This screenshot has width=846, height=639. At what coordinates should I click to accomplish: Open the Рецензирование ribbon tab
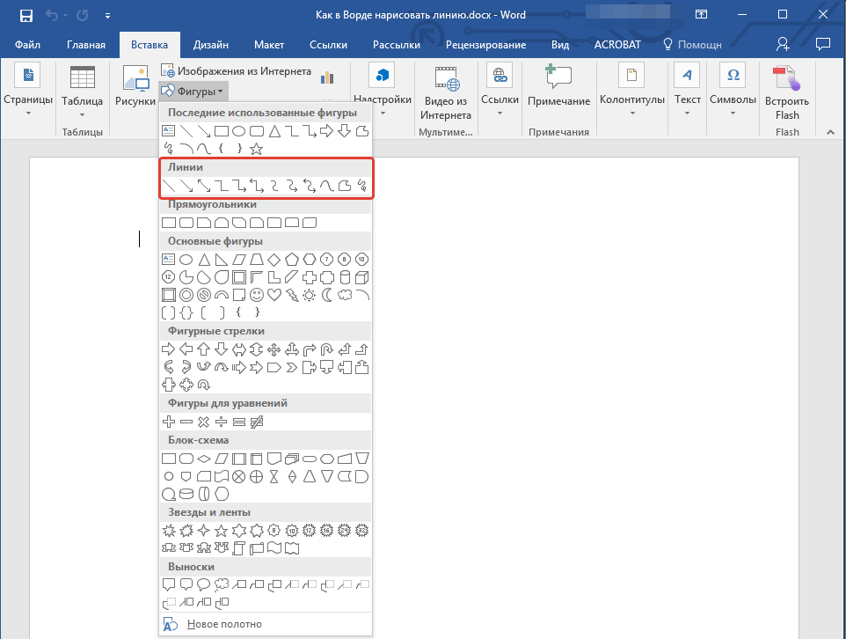pyautogui.click(x=485, y=45)
